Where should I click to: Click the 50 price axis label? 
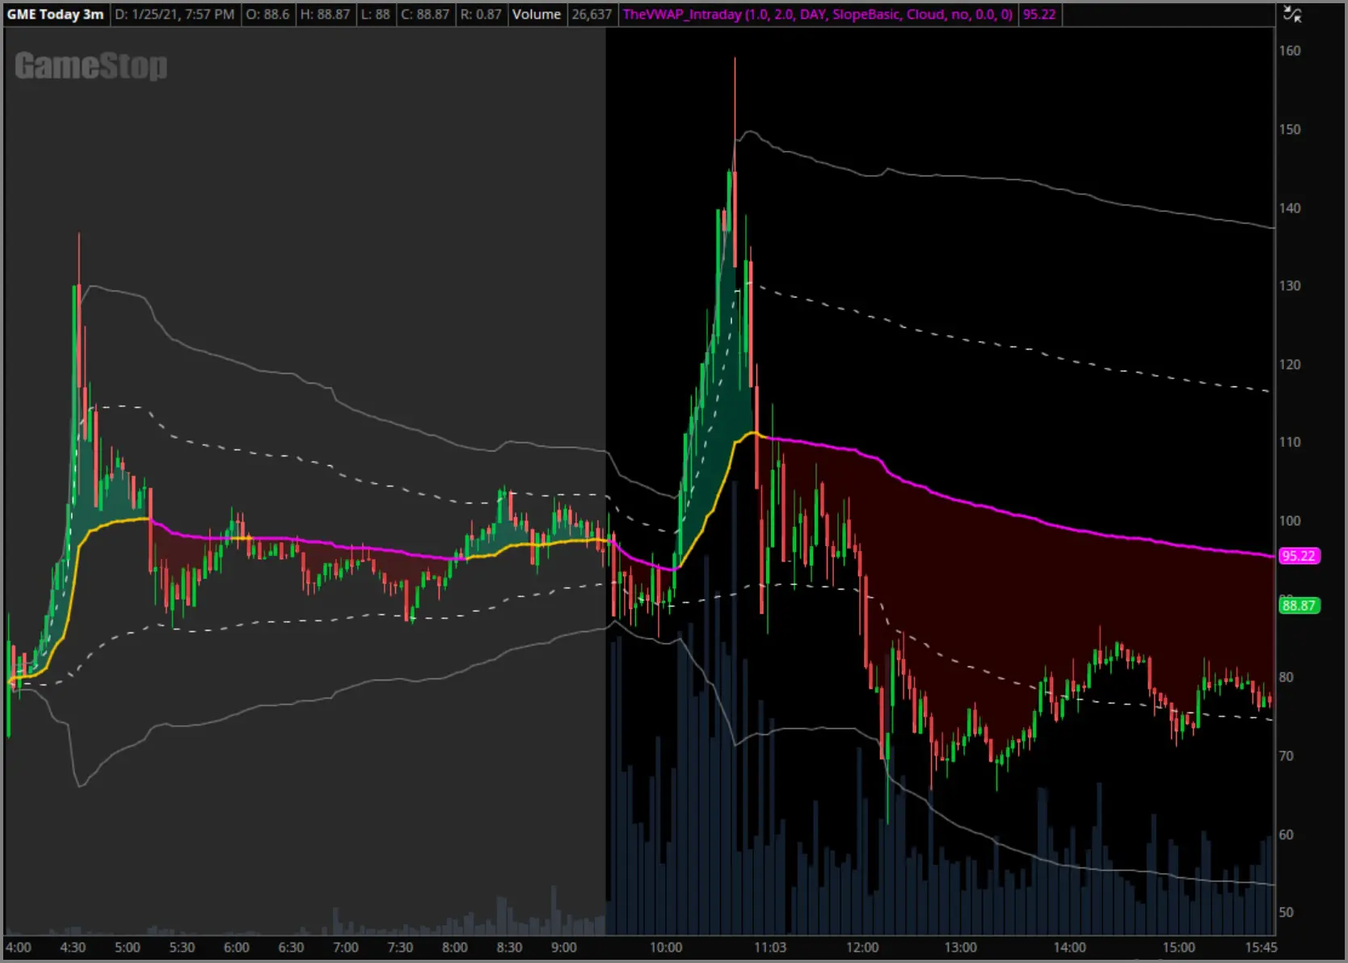pyautogui.click(x=1287, y=912)
